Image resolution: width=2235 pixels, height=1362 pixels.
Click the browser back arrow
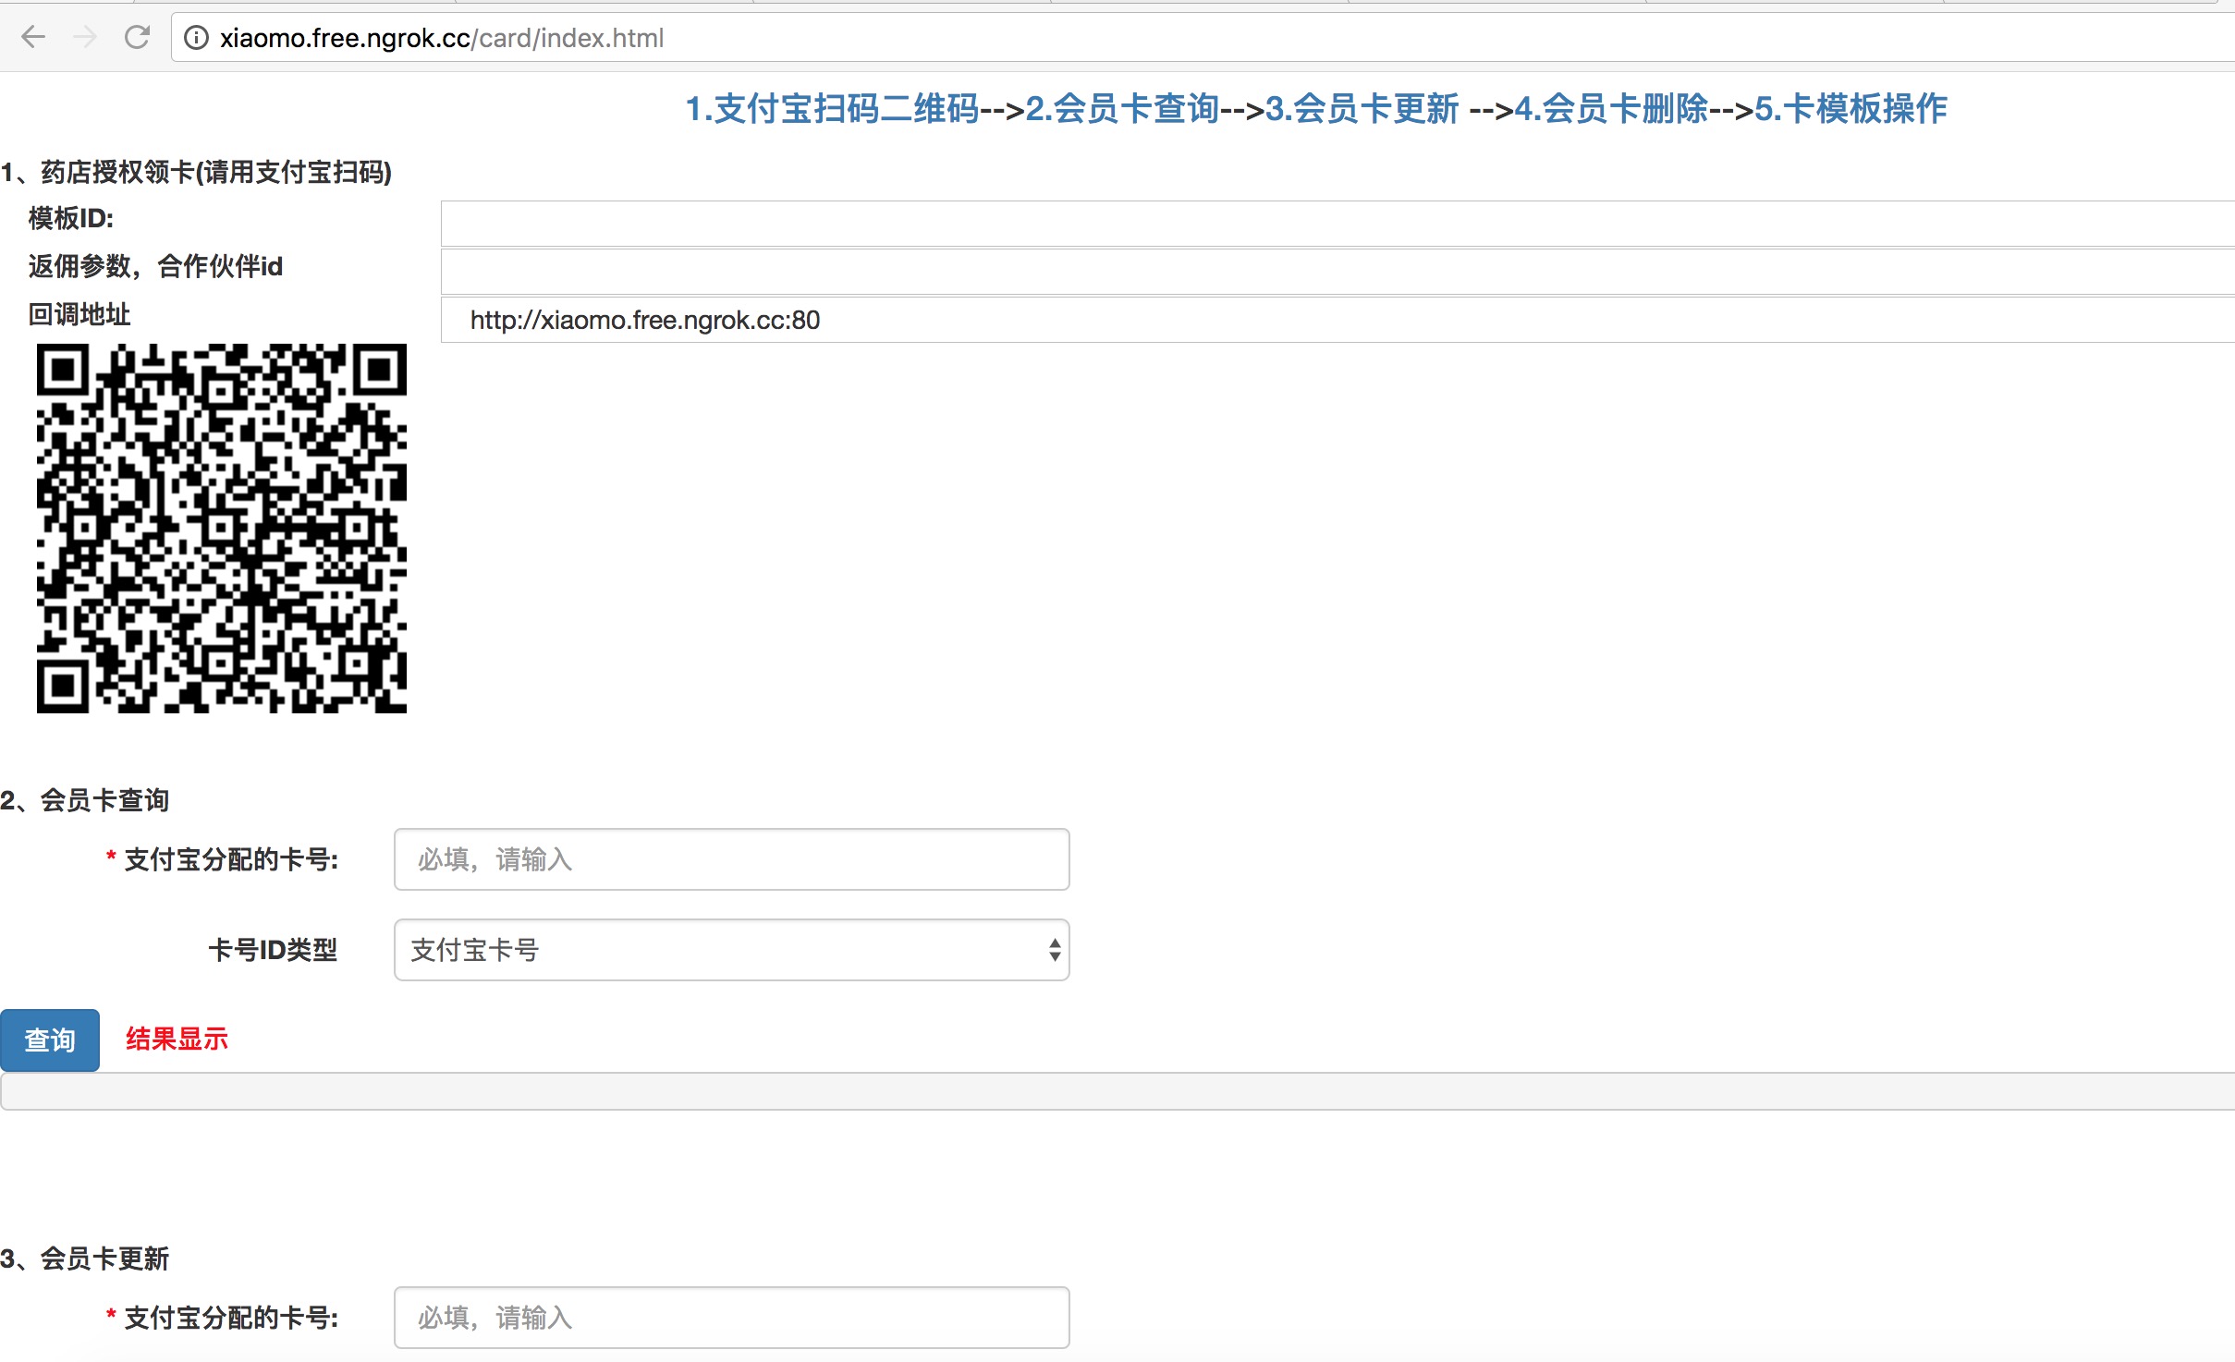tap(33, 38)
